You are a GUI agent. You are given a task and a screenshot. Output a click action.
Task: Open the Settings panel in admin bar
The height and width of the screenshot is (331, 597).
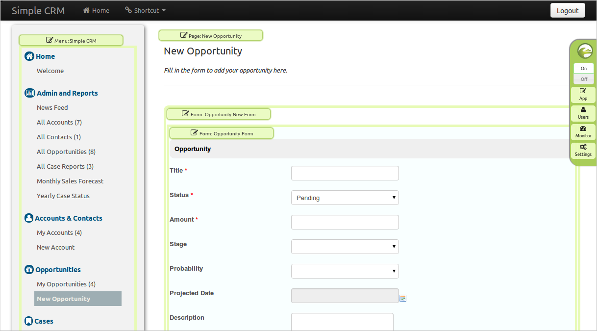click(x=583, y=151)
